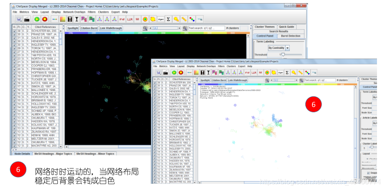Click black background toggle icon in back window

70,19
